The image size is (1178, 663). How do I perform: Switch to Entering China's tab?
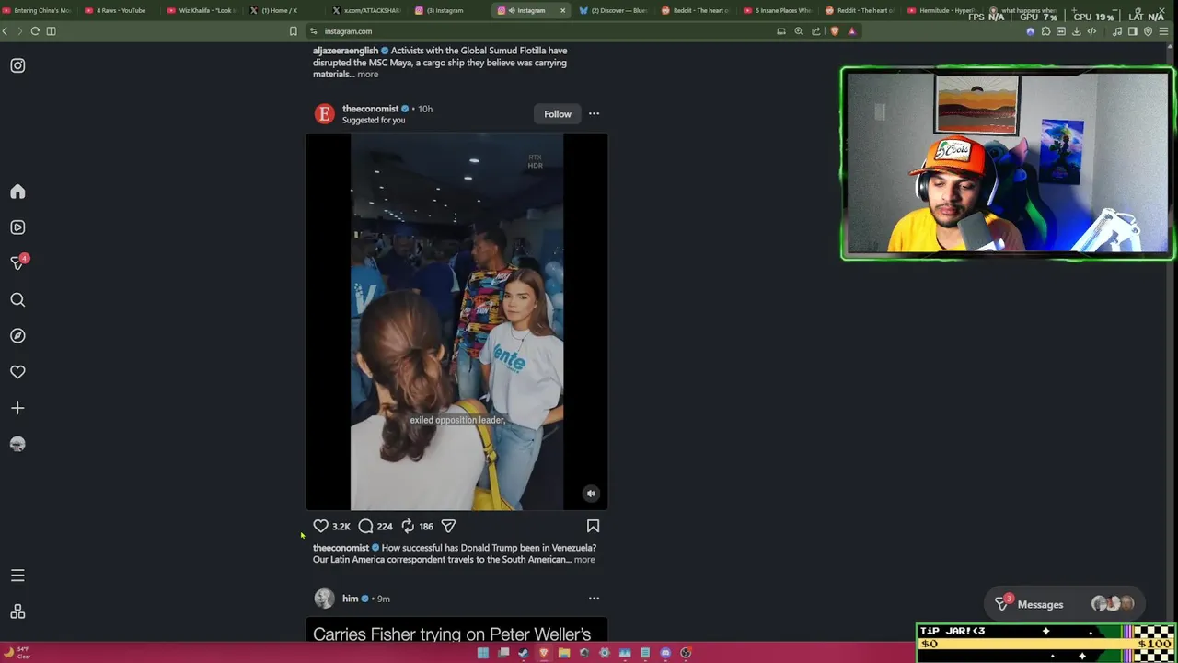click(x=37, y=10)
